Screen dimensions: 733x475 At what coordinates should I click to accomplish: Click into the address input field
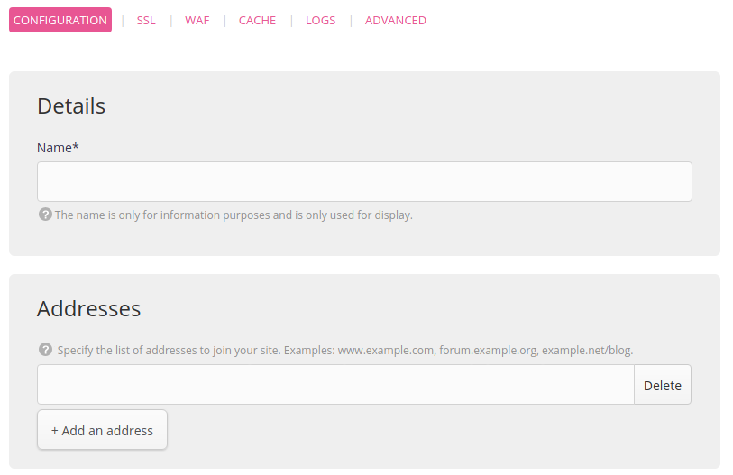(335, 385)
